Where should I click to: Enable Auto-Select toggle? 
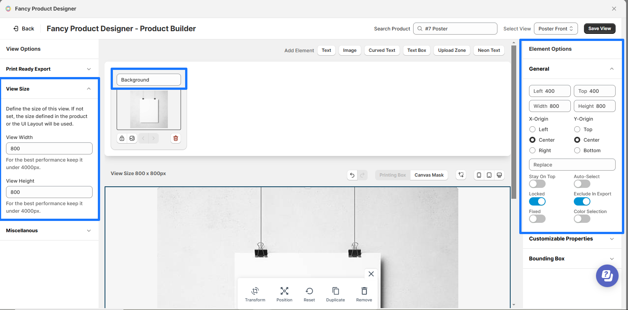pyautogui.click(x=582, y=184)
